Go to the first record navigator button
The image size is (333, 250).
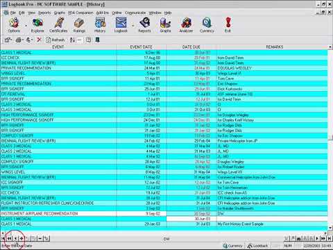click(x=3, y=238)
